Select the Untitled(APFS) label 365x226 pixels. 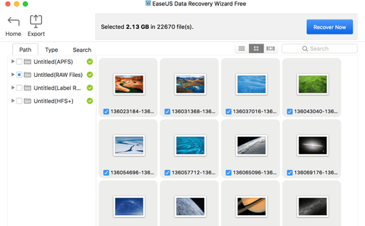[x=53, y=62]
